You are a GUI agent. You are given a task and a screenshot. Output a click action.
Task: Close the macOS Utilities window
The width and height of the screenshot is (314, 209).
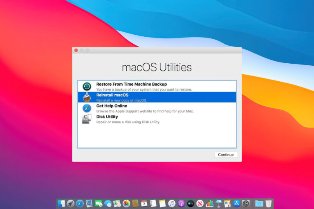point(76,50)
